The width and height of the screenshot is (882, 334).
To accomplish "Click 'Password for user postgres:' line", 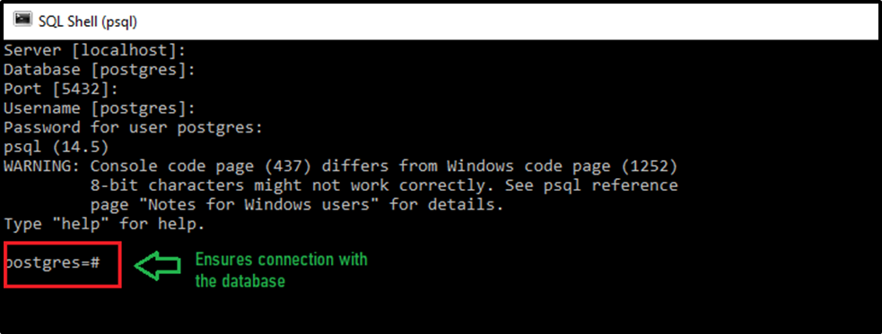I will pos(134,127).
